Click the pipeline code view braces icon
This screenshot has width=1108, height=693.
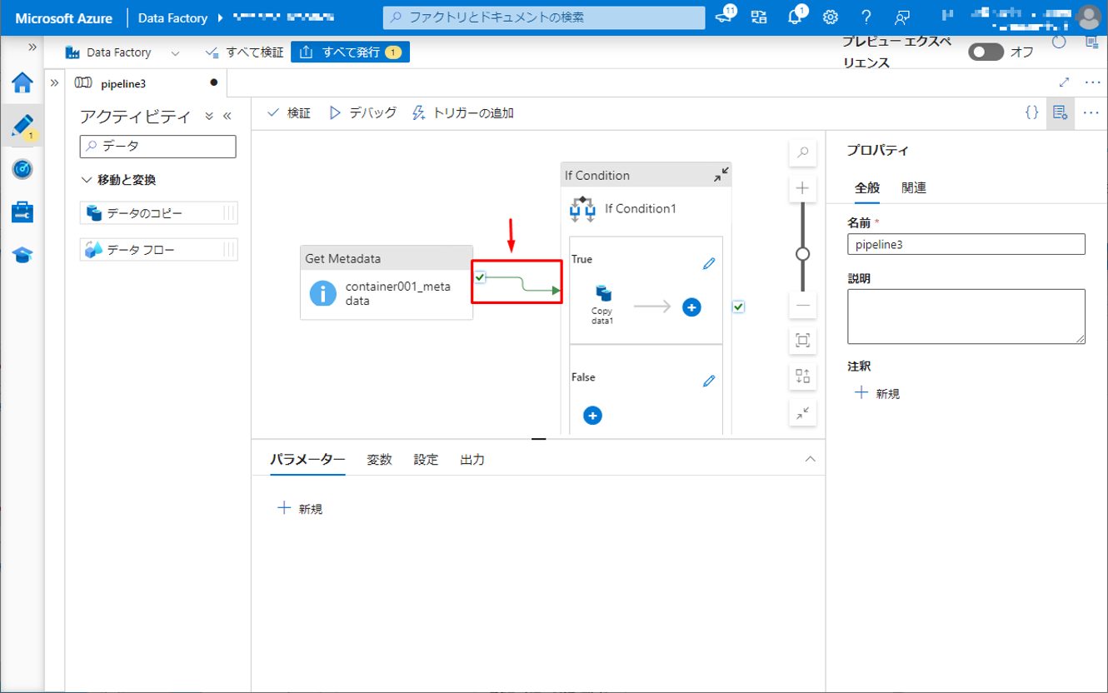1031,112
